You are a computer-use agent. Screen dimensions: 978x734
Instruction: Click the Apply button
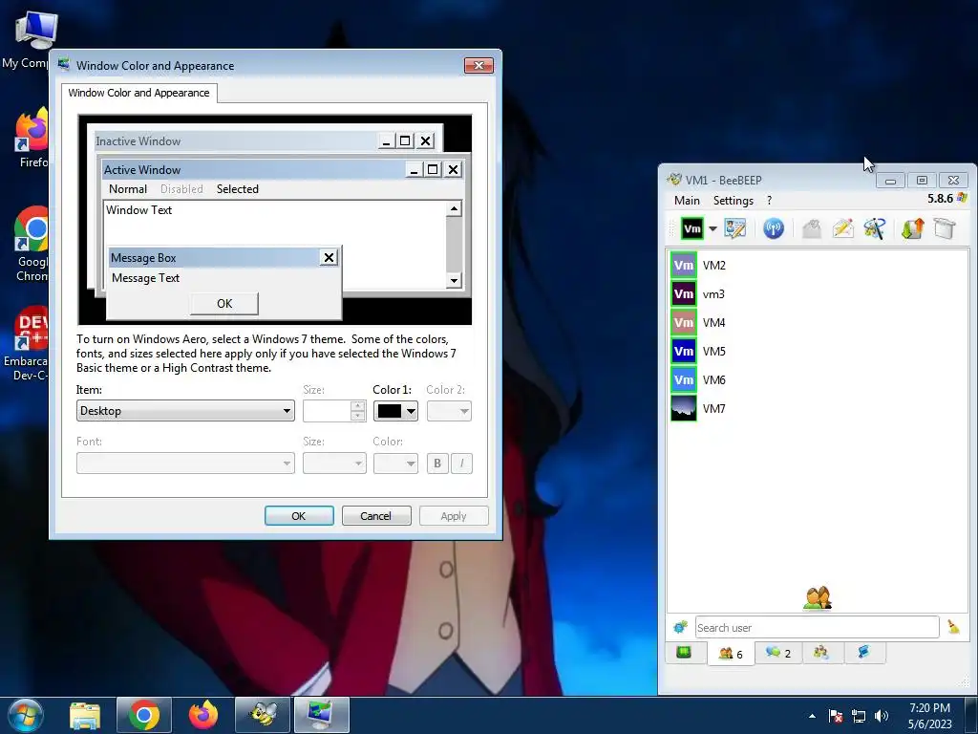454,516
